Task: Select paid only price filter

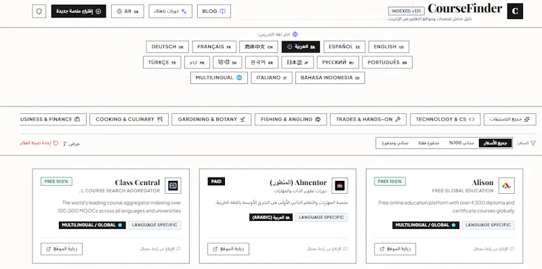Action: click(x=428, y=143)
